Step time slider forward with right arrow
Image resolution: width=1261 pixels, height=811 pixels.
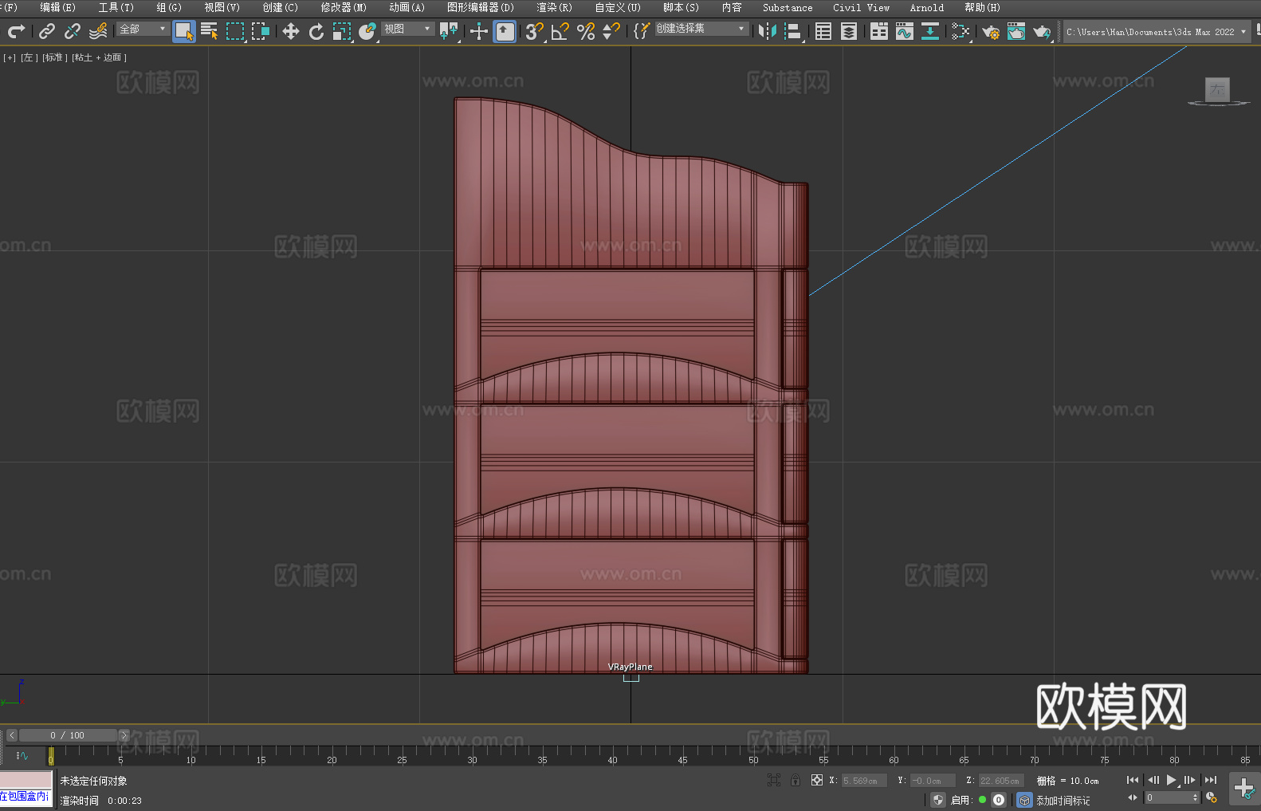124,735
